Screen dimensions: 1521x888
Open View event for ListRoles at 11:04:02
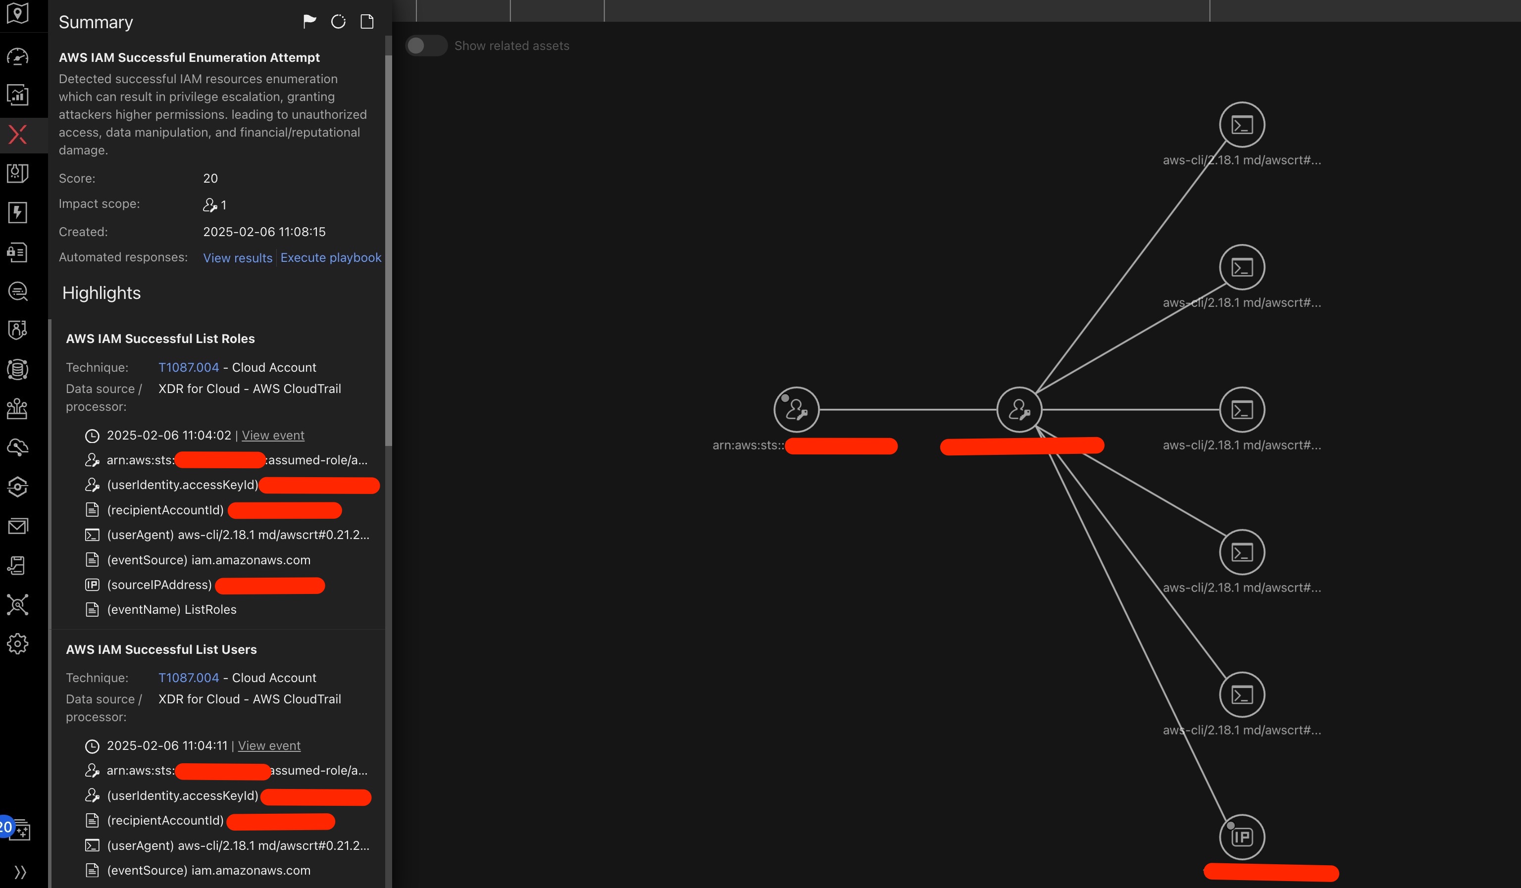pyautogui.click(x=273, y=435)
